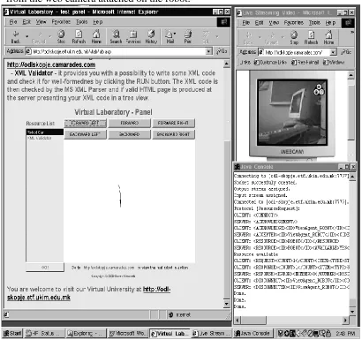This screenshot has width=362, height=340.
Task: Switch to Exploring taskbar button
Action: click(86, 334)
